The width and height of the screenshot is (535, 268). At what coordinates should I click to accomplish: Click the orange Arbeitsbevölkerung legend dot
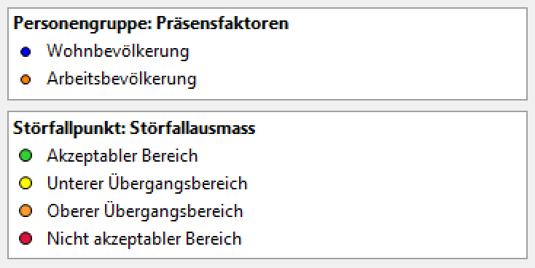[26, 79]
